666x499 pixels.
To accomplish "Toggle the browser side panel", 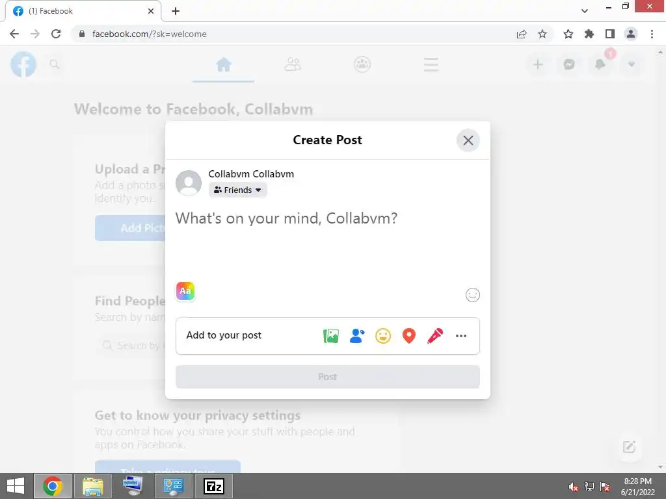I will tap(610, 34).
